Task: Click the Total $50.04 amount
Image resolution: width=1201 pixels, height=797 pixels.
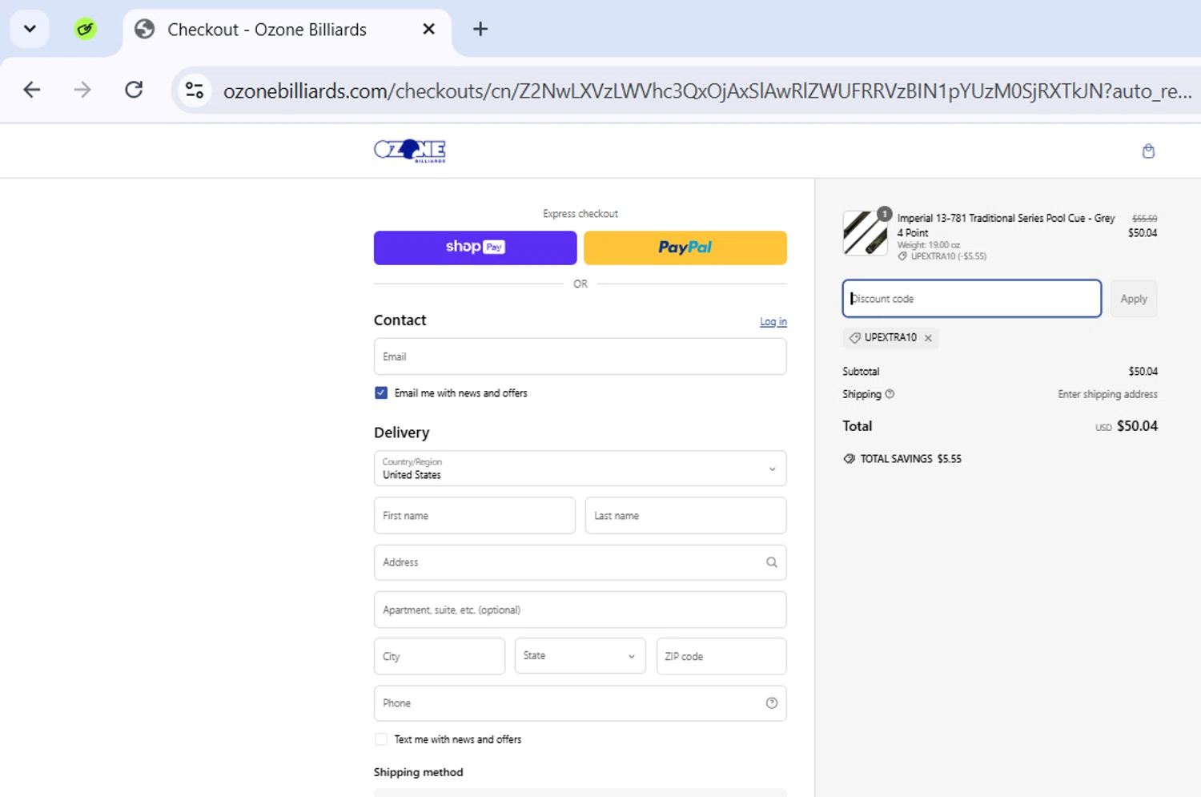Action: coord(1137,426)
